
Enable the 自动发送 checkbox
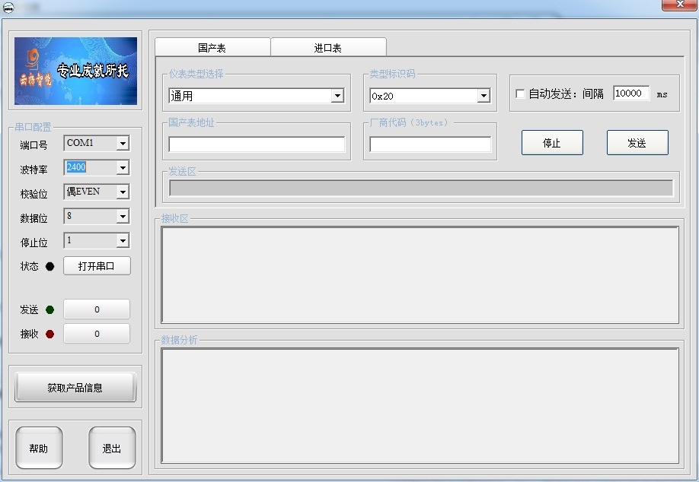click(x=520, y=94)
